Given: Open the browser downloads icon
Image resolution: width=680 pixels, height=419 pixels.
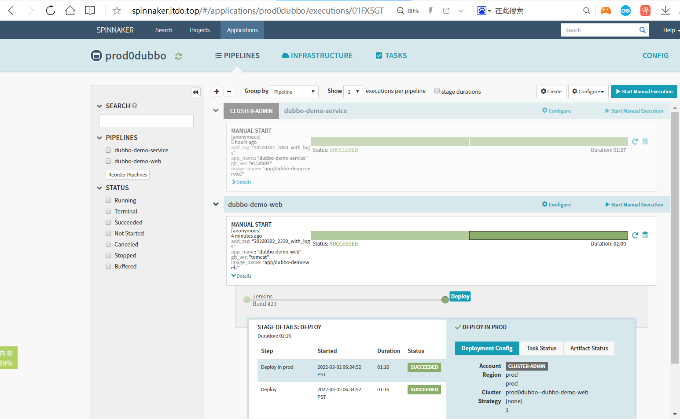Looking at the screenshot, I should [665, 11].
